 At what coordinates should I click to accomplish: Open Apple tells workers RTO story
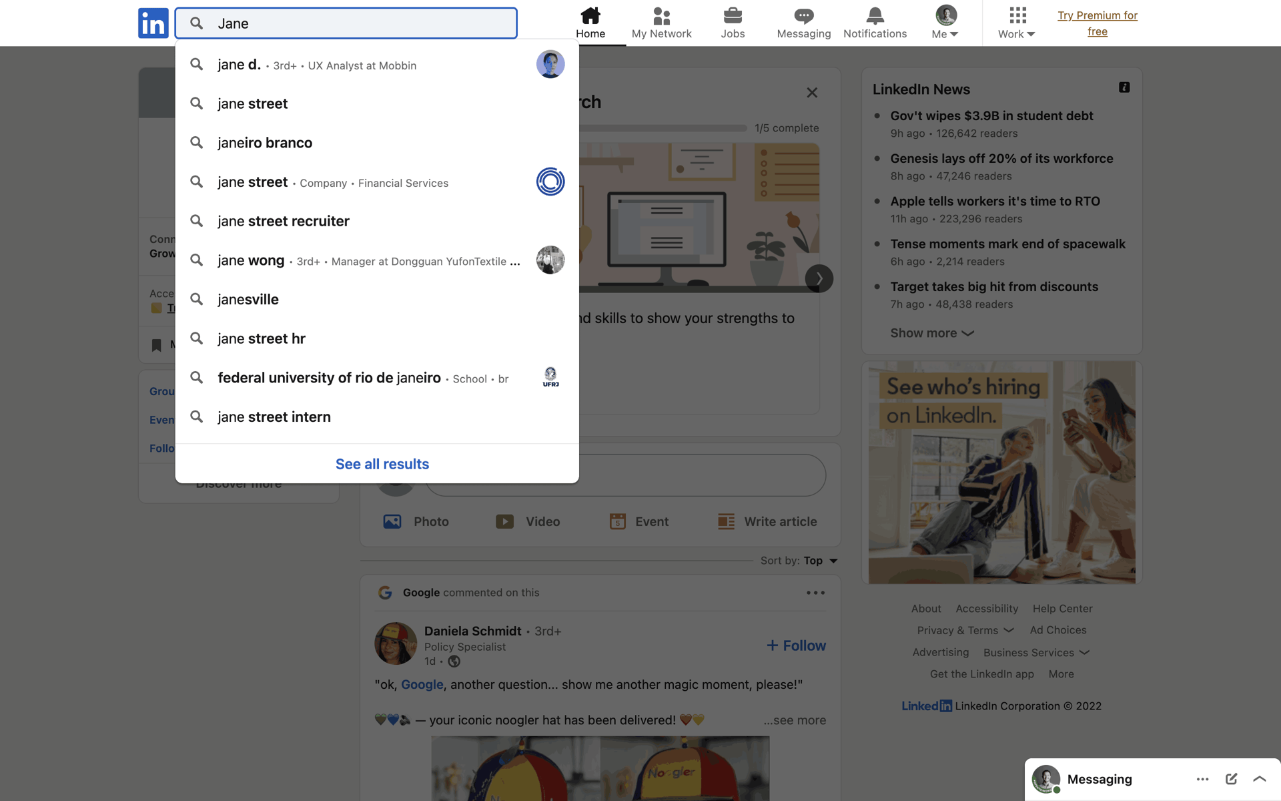[995, 201]
